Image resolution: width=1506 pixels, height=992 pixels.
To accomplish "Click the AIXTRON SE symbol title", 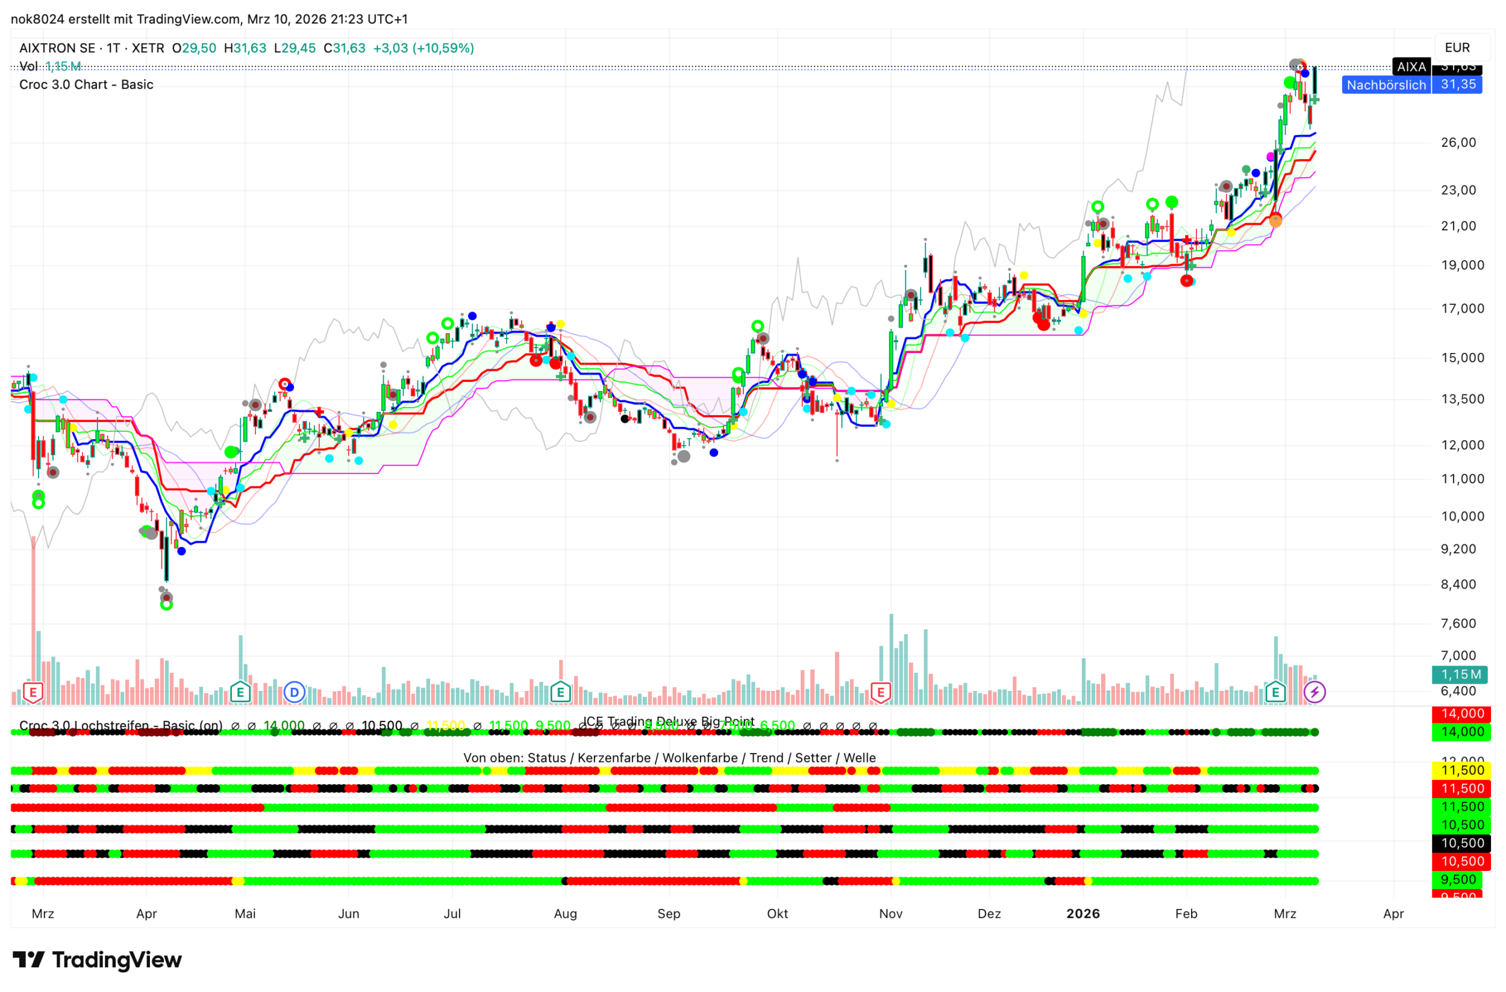I will (x=57, y=48).
